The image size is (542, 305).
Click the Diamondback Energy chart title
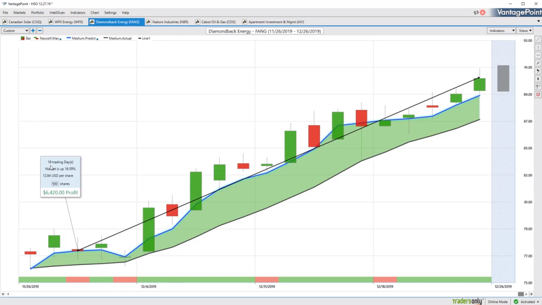265,31
